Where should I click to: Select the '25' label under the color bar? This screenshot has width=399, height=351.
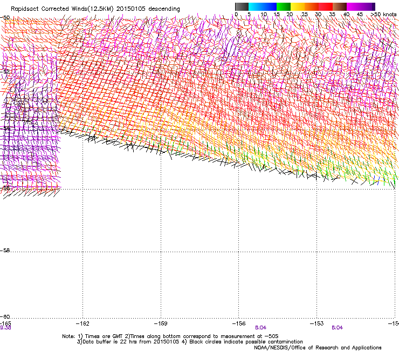tap(304, 15)
